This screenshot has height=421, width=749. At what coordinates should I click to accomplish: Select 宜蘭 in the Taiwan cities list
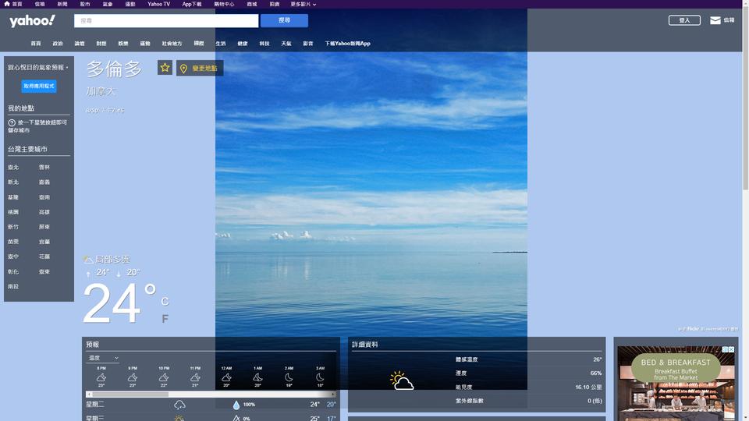(44, 242)
